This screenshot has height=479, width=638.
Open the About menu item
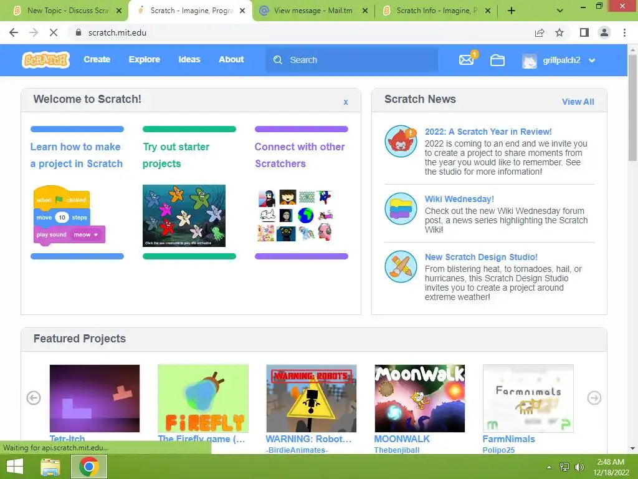point(231,59)
